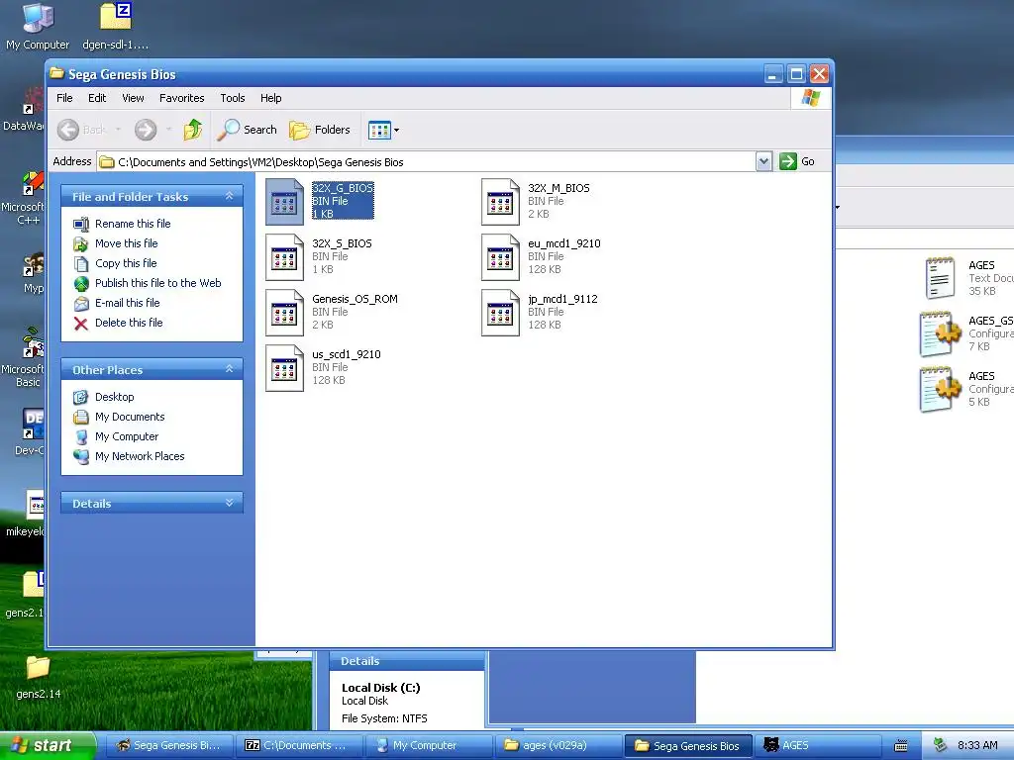
Task: Open the Favorites menu
Action: [x=182, y=98]
